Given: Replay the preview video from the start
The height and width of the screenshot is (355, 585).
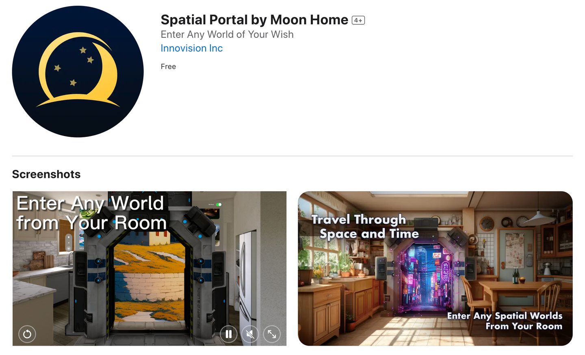Looking at the screenshot, I should click(x=27, y=334).
